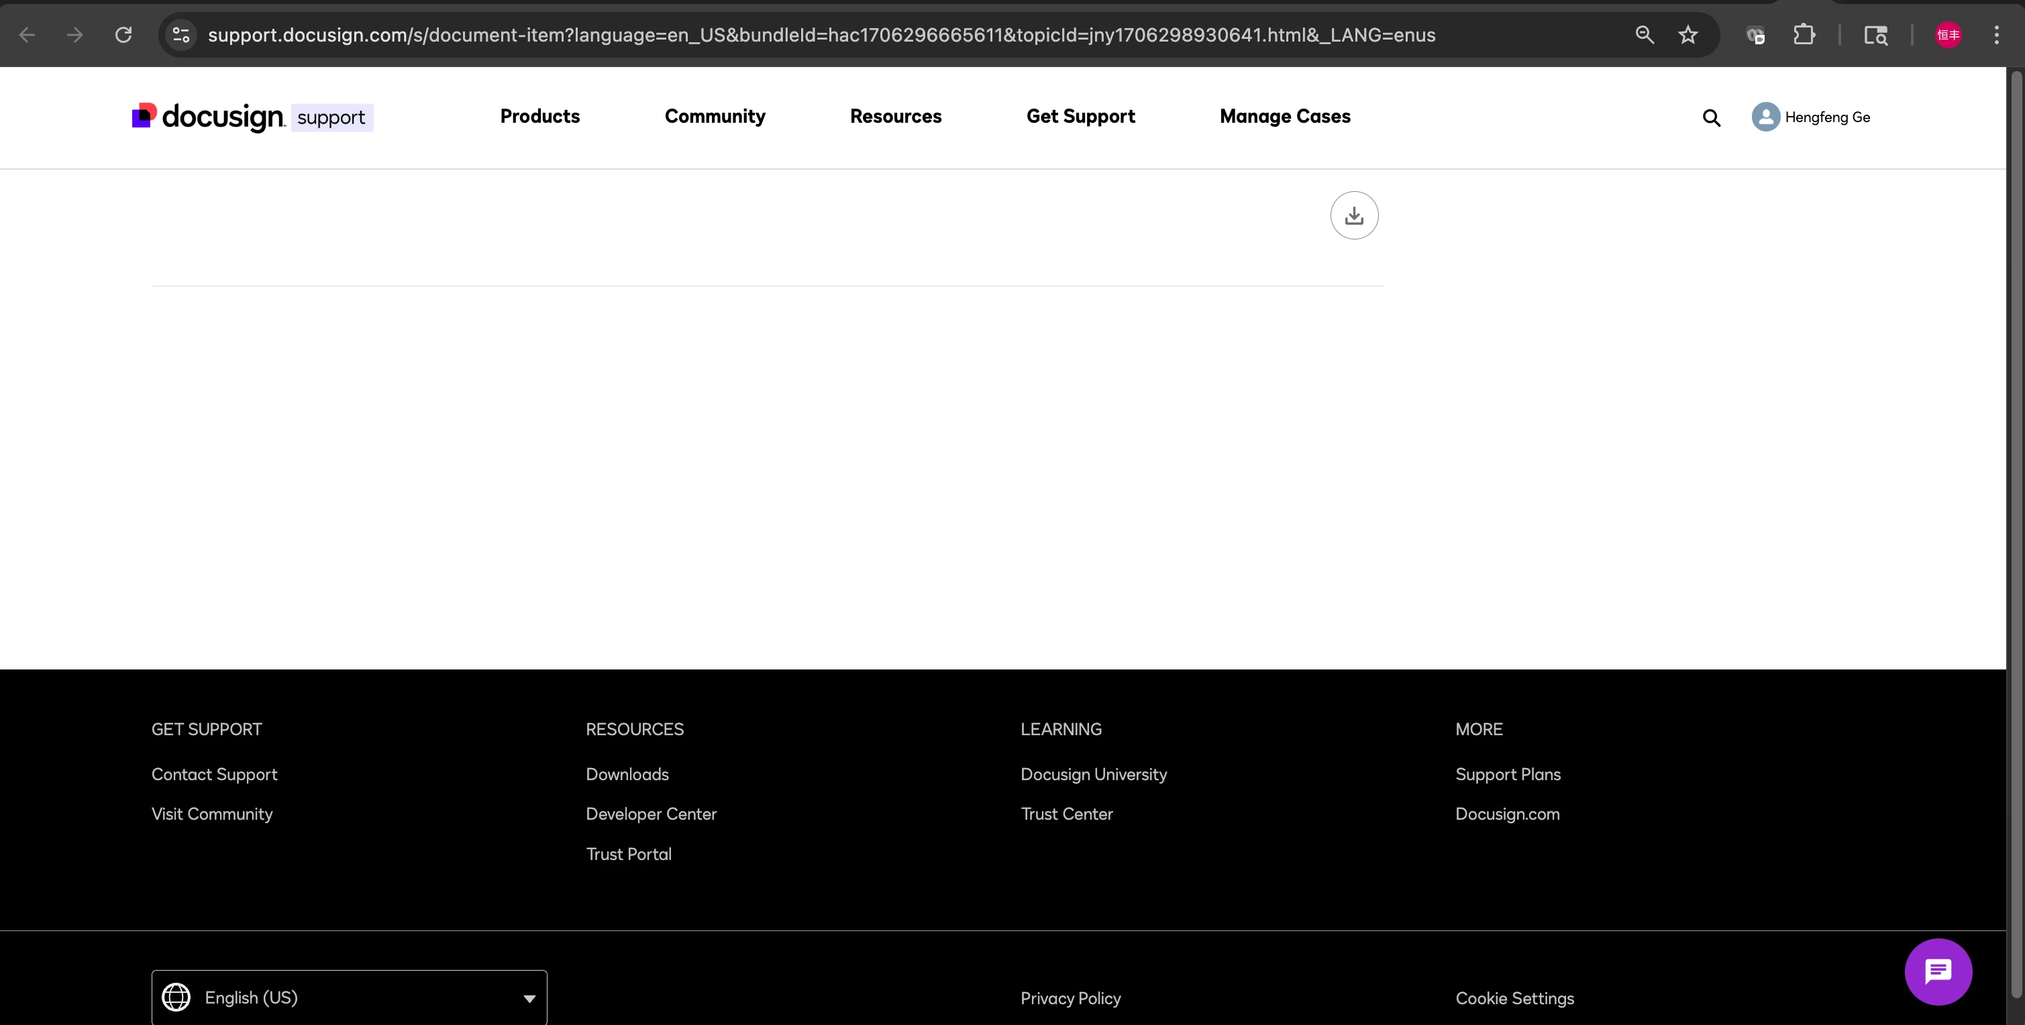Open the Resources navigation menu
This screenshot has height=1025, width=2025.
coord(895,116)
